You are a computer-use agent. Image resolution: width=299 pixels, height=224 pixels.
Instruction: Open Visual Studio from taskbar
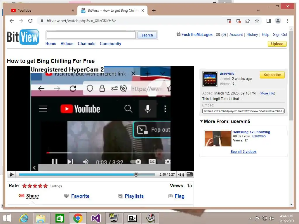click(x=96, y=218)
